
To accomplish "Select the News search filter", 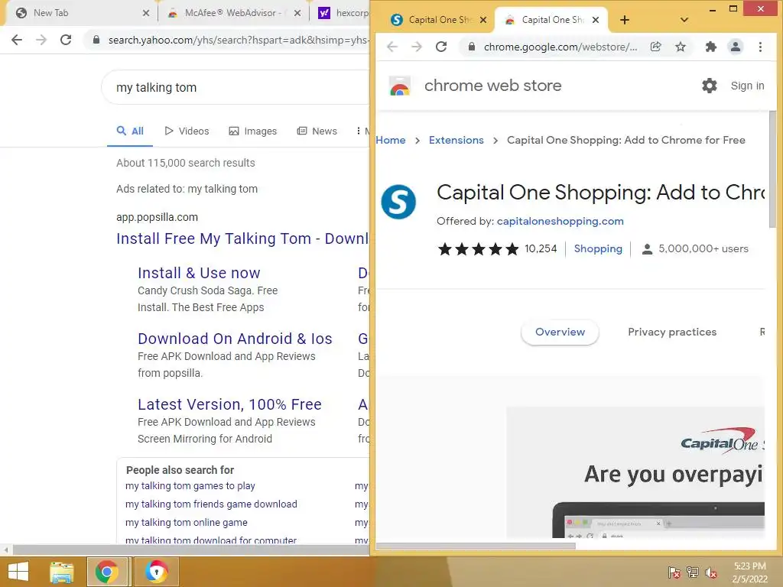I will 317,131.
